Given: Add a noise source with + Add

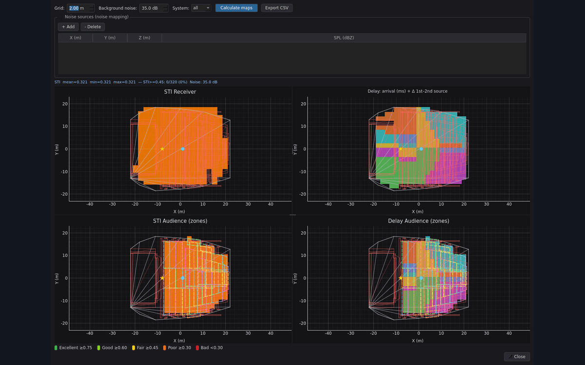Looking at the screenshot, I should coord(68,27).
